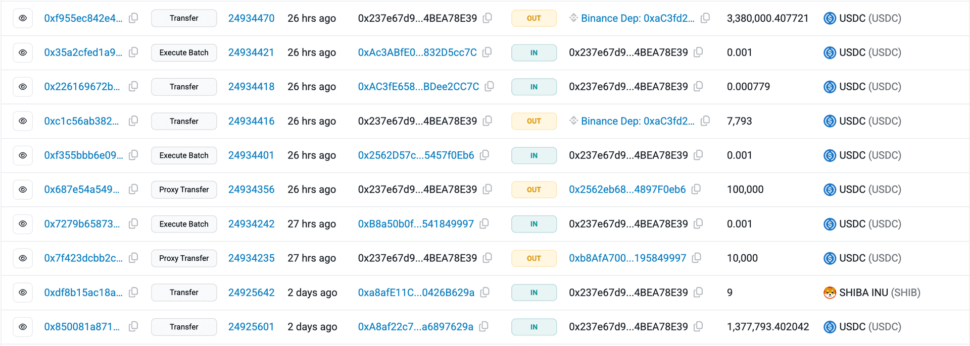The image size is (970, 346).
Task: Click Transfer method badge for block 24934470
Action: [x=184, y=18]
